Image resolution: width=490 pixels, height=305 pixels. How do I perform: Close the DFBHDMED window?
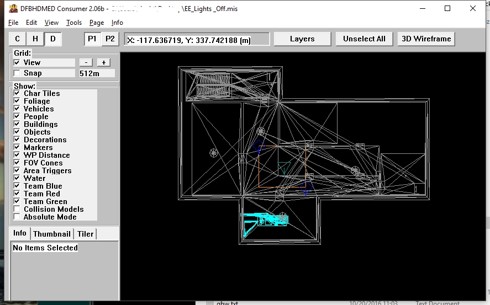pos(473,8)
